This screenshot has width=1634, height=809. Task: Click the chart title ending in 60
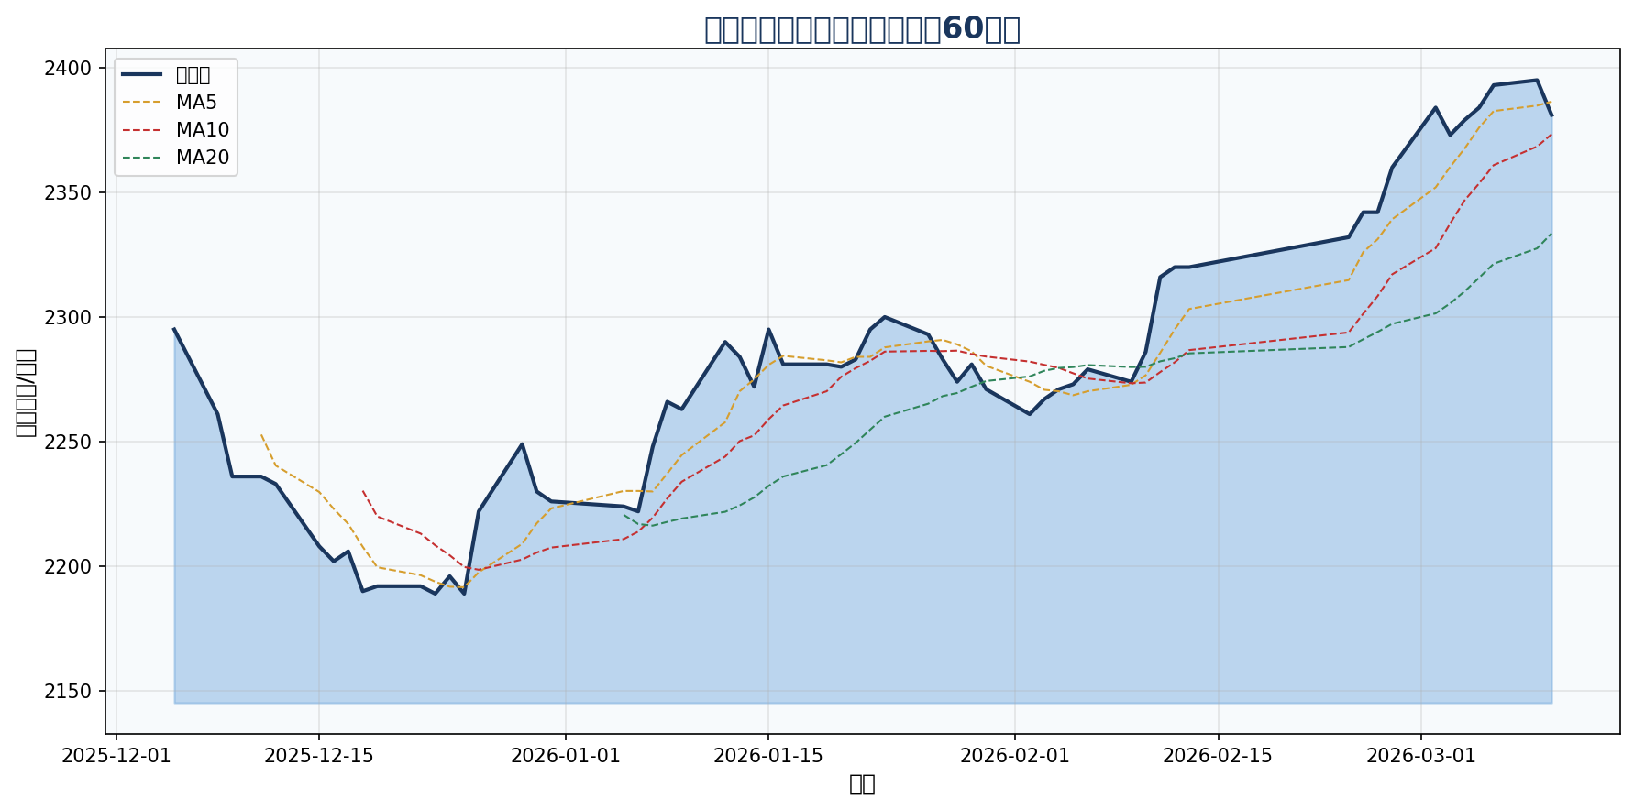[x=861, y=29]
